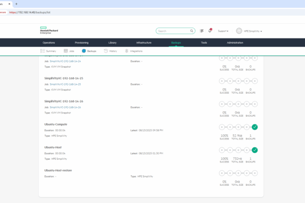Image resolution: width=305 pixels, height=203 pixels.
Task: Expand the Support dropdown
Action: tap(223, 31)
